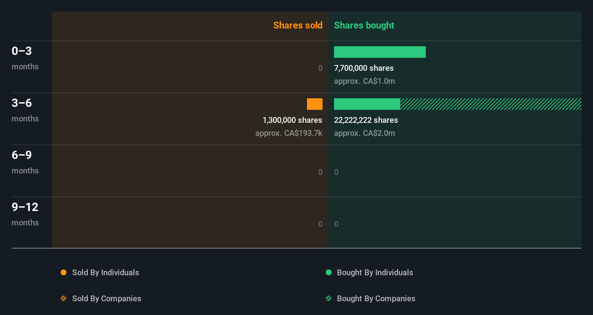Select the Sold By Companies legend label
Image resolution: width=593 pixels, height=315 pixels.
coord(107,298)
